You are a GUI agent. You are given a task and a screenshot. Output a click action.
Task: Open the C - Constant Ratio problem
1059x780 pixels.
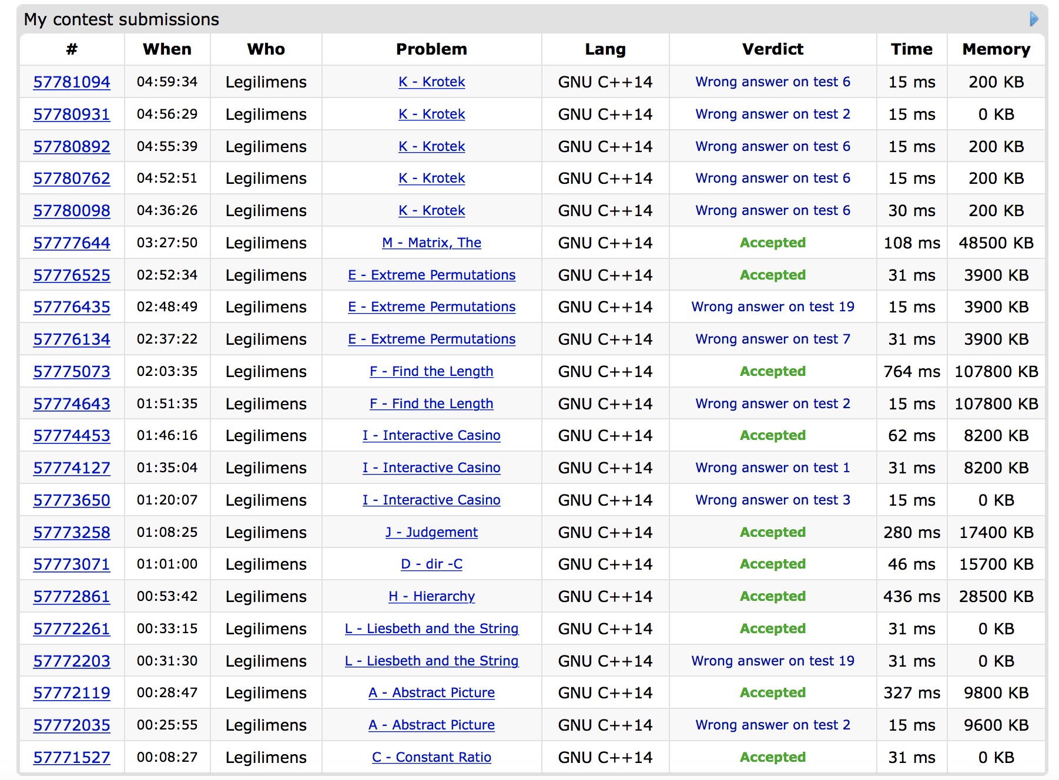click(x=431, y=758)
